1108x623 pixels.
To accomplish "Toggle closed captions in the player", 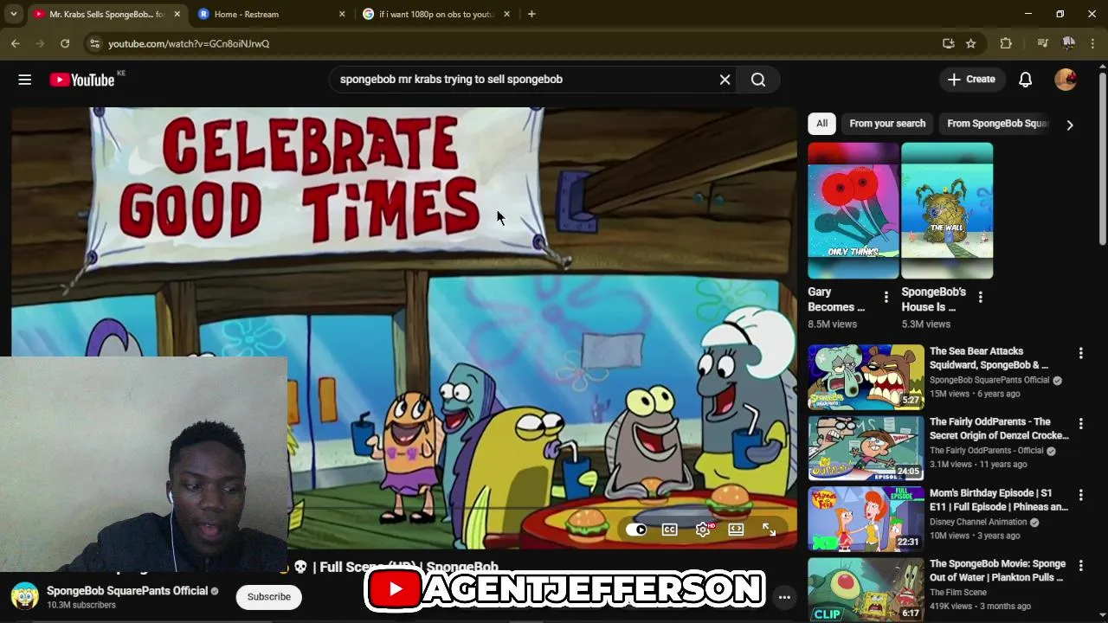I will pos(669,530).
